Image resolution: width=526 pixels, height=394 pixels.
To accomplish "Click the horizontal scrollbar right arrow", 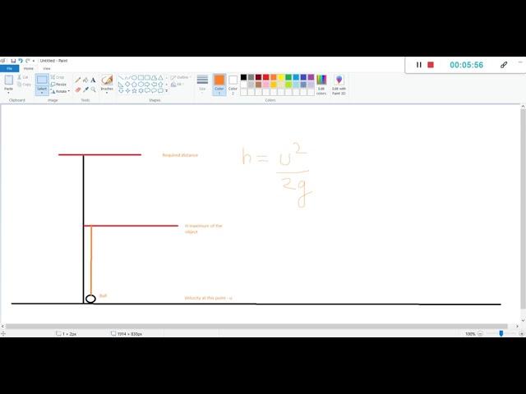I will point(517,327).
